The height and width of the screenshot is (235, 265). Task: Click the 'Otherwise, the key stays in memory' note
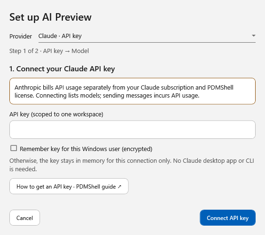pos(132,165)
